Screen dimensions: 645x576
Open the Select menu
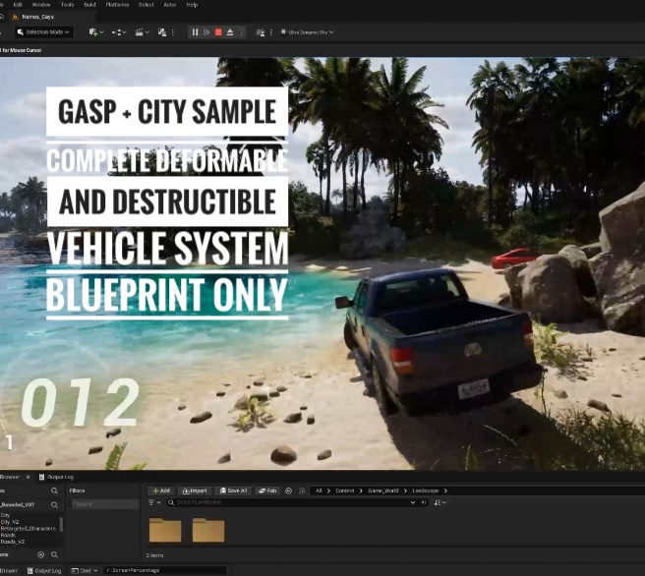(147, 5)
